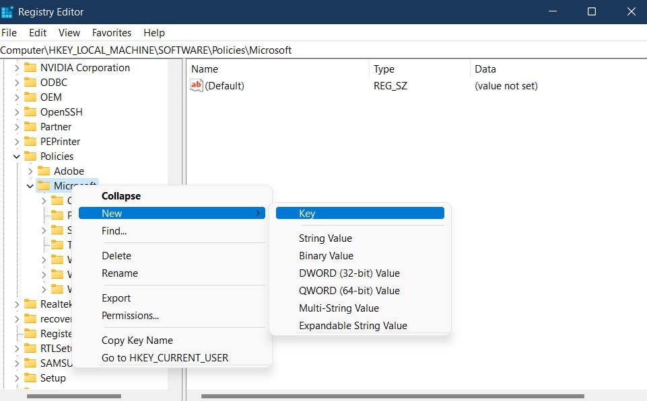Click the OpenSSH folder icon
647x401 pixels.
[x=30, y=112]
